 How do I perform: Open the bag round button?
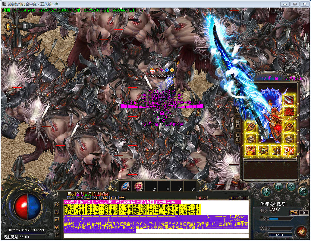279,187
